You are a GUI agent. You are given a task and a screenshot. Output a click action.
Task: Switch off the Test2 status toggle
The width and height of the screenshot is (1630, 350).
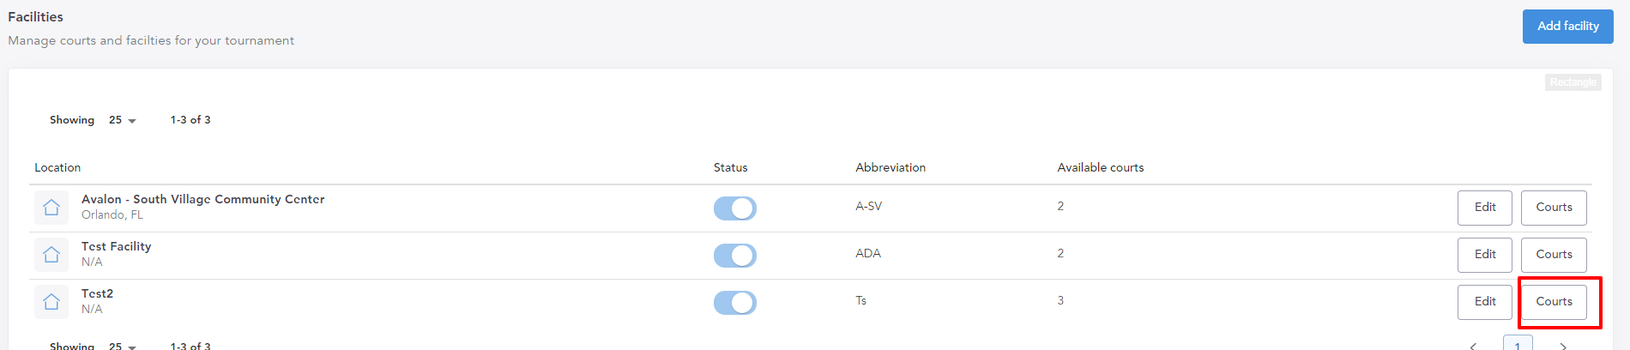click(735, 303)
